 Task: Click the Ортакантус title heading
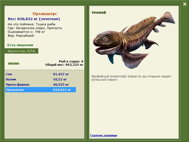coord(45,14)
